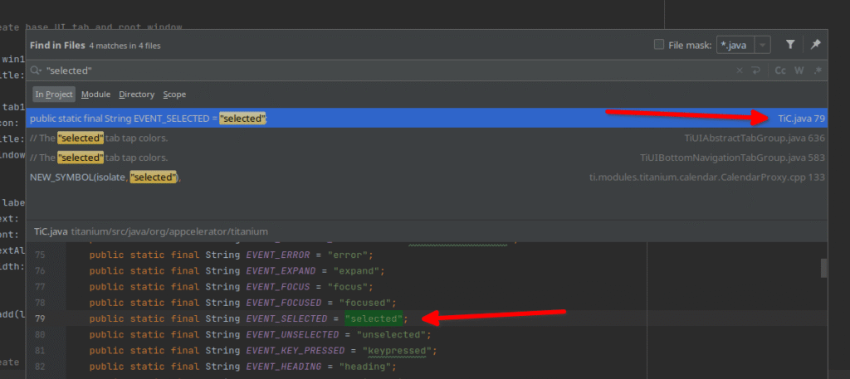850x379 pixels.
Task: Toggle the Regex (.*) search option
Action: (x=818, y=71)
